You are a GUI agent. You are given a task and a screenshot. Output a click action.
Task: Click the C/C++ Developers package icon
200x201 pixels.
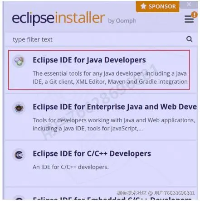coord(19,155)
